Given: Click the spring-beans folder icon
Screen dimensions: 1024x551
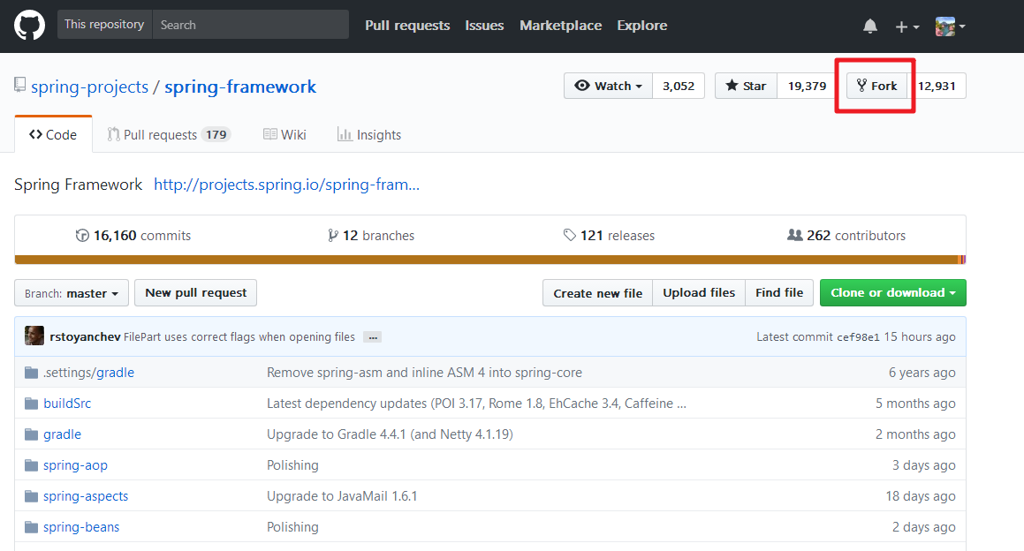Looking at the screenshot, I should coord(31,527).
